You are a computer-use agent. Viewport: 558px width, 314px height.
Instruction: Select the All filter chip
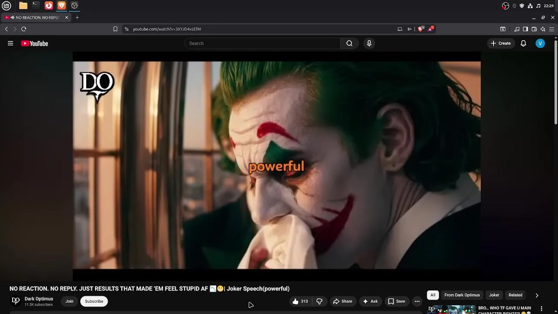coord(433,295)
